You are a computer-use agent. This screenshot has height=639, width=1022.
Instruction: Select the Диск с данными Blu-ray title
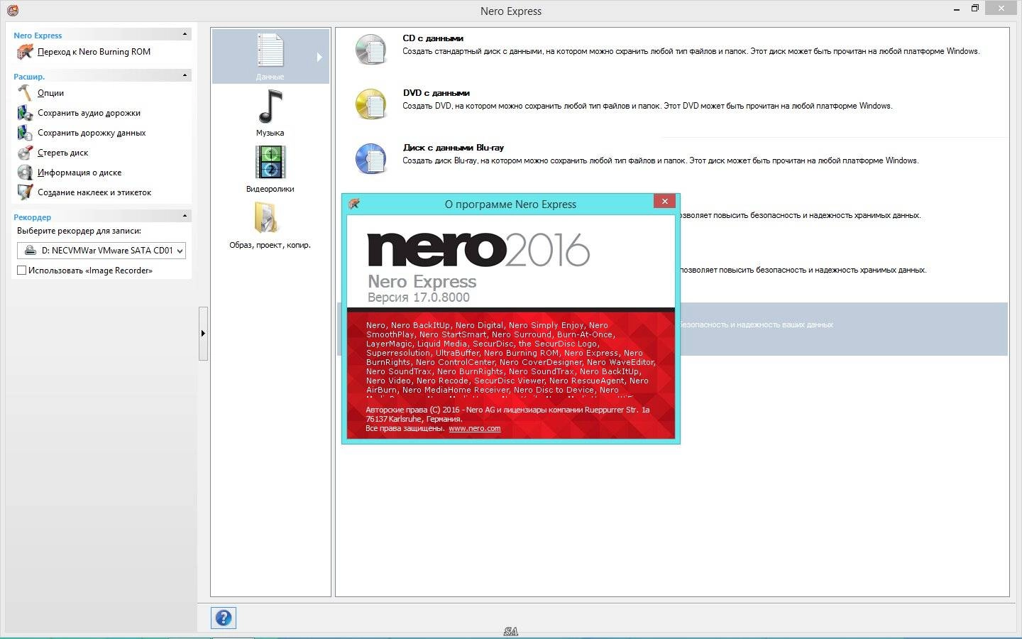point(453,148)
